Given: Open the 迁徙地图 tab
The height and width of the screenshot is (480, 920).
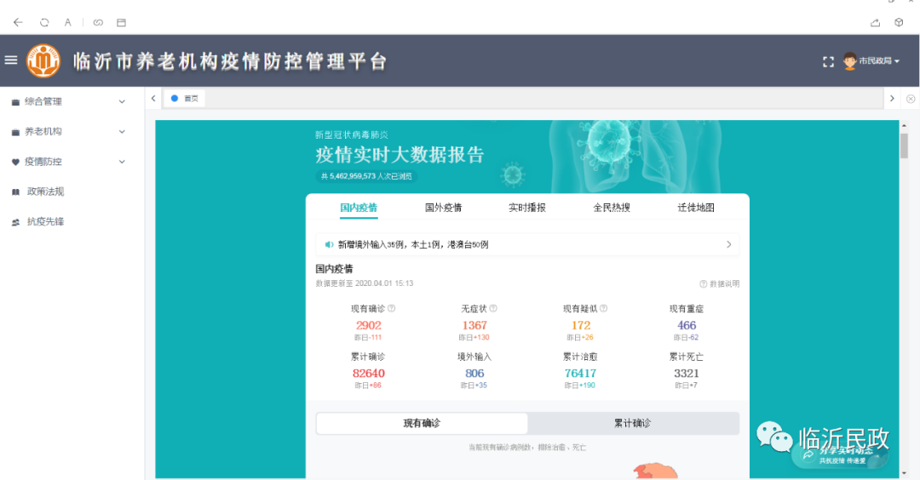Looking at the screenshot, I should click(x=695, y=208).
